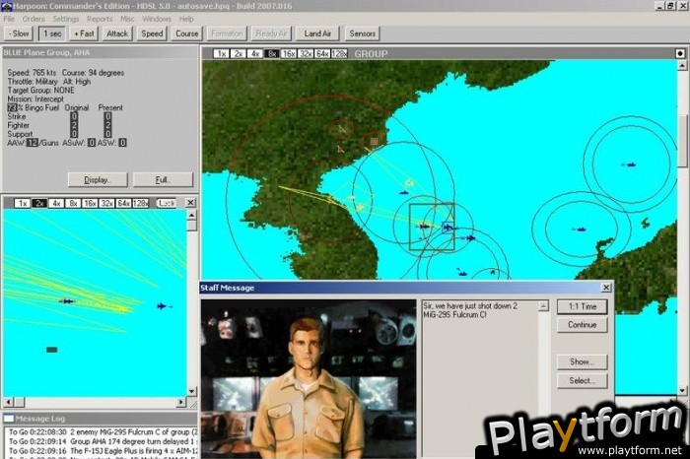Select the 2x zoom in mini map
The image size is (690, 459).
(39, 203)
